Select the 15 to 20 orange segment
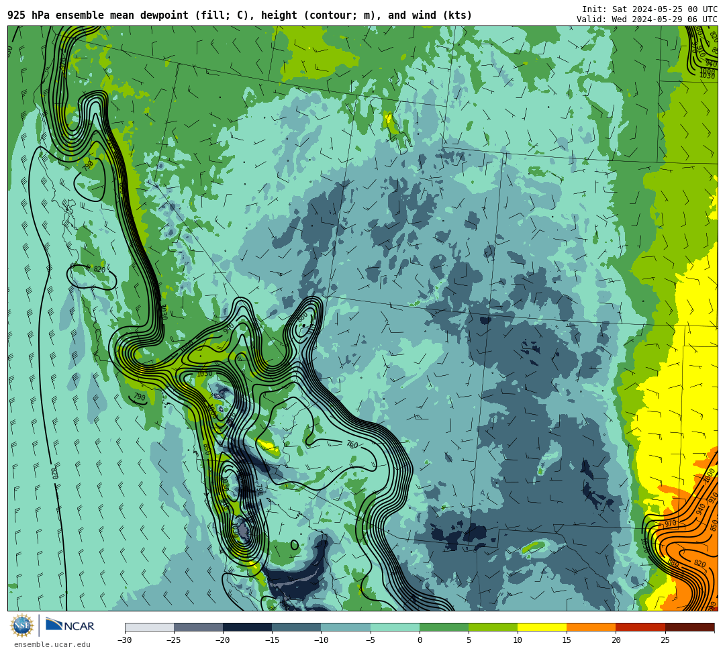The height and width of the screenshot is (653, 725). 591,627
